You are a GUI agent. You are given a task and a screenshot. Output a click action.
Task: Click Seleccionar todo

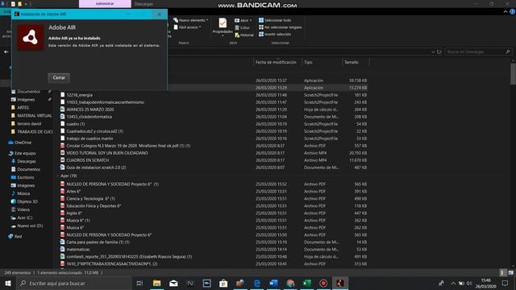(x=275, y=20)
